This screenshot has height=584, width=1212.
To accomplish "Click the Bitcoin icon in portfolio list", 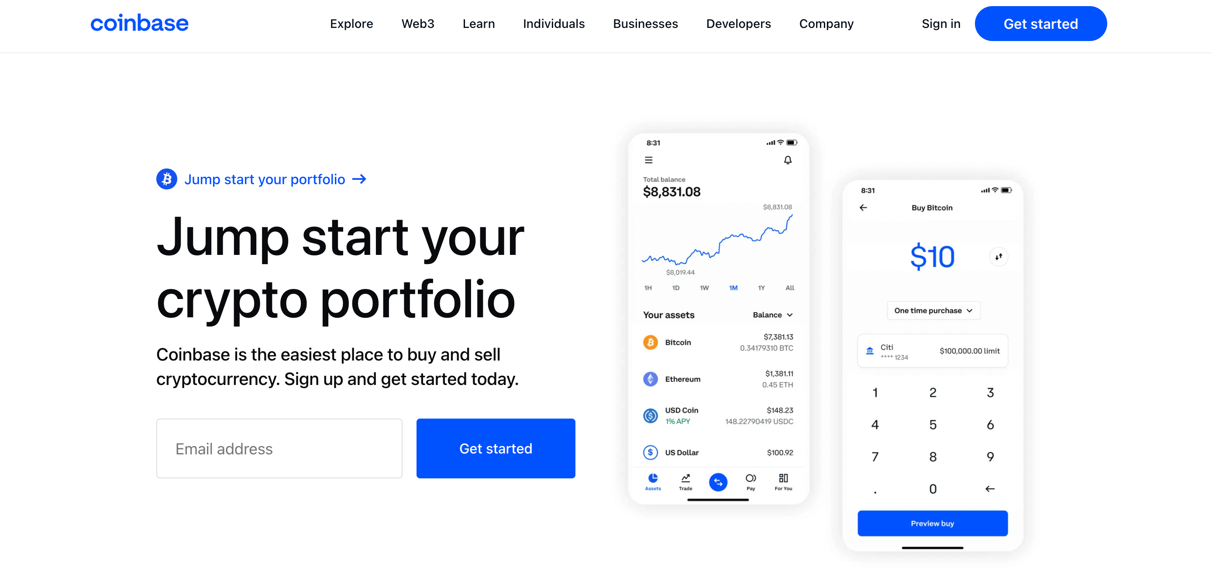I will [x=649, y=343].
